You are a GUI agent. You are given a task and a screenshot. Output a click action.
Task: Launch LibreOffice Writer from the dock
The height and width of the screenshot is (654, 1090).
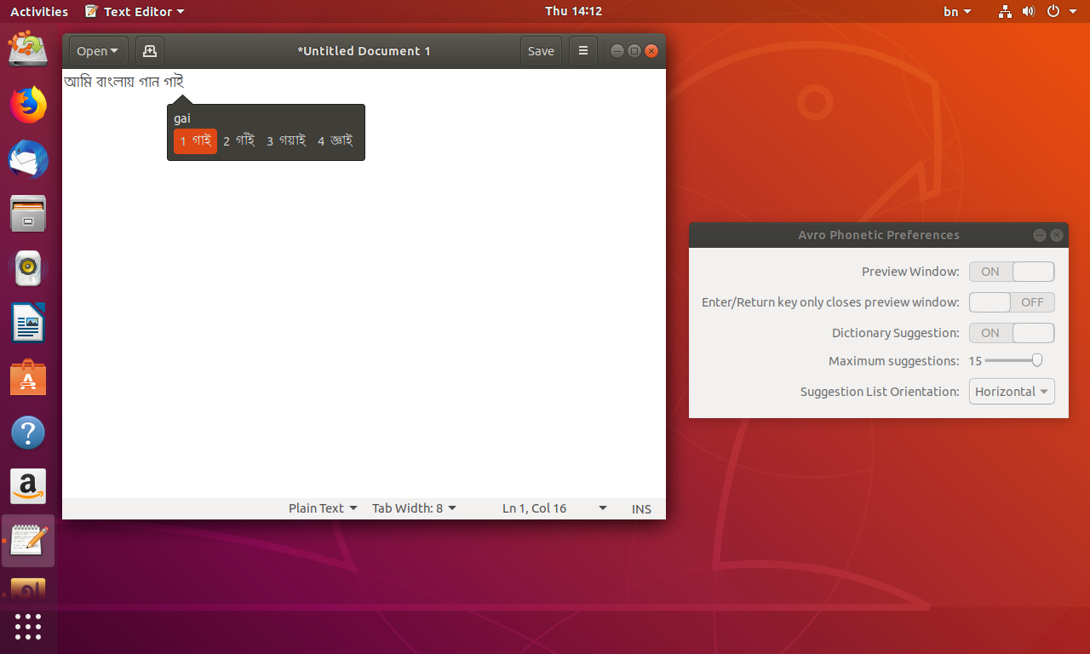pyautogui.click(x=28, y=324)
